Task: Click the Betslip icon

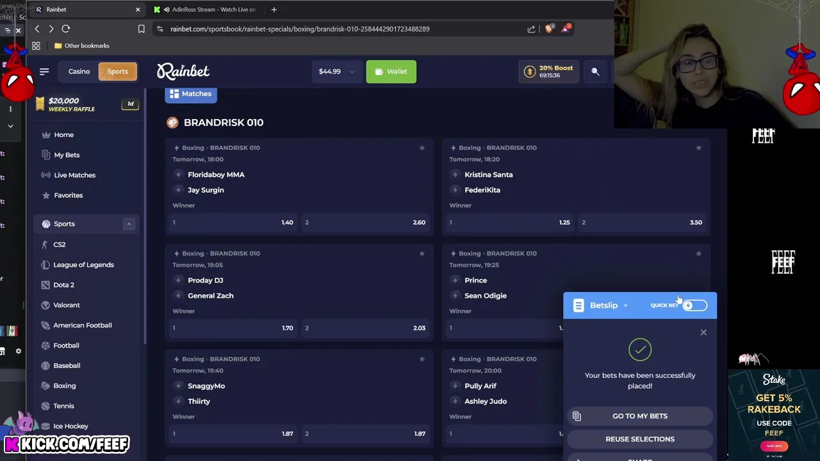Action: [x=578, y=306]
